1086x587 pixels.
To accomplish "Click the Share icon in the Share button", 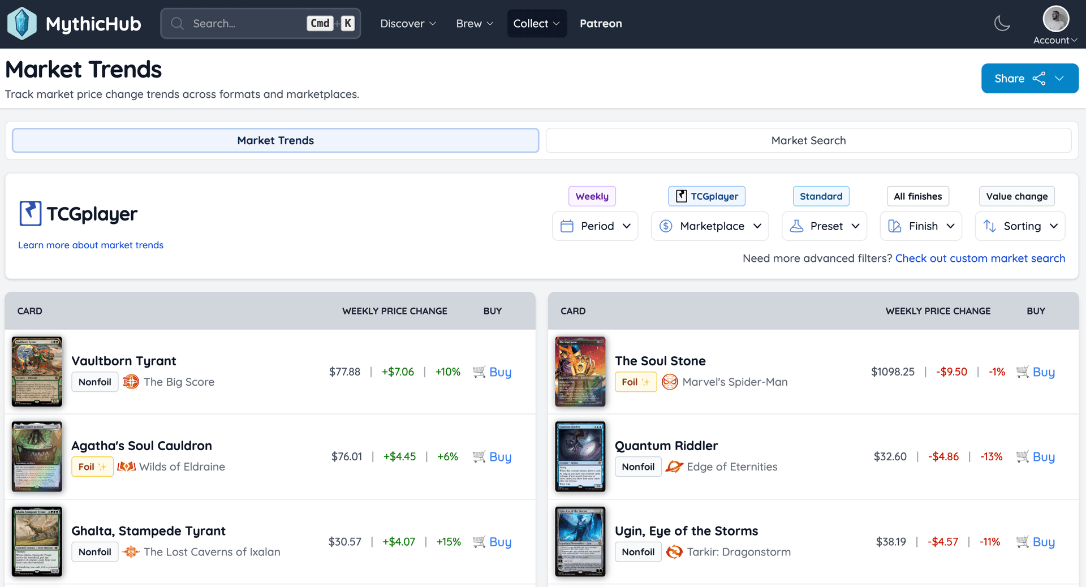I will tap(1039, 78).
